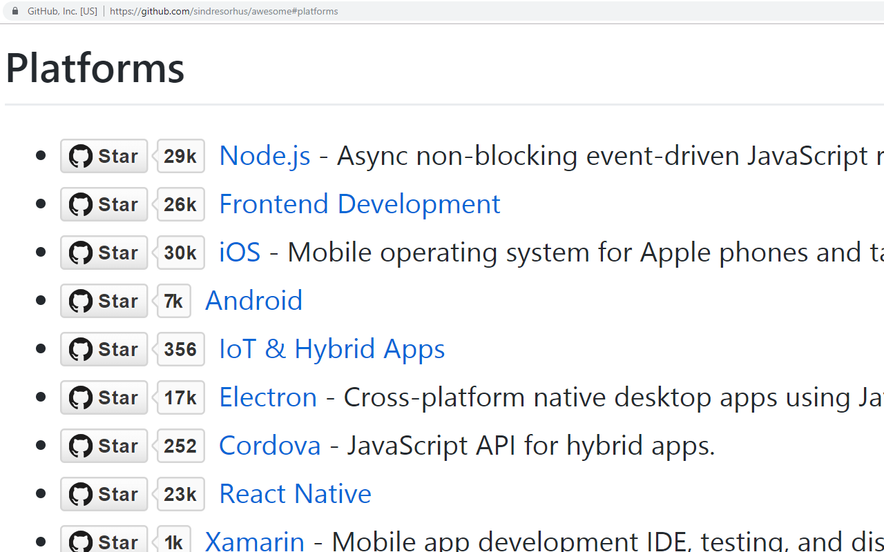Open the Android link
This screenshot has height=552, width=884.
253,301
